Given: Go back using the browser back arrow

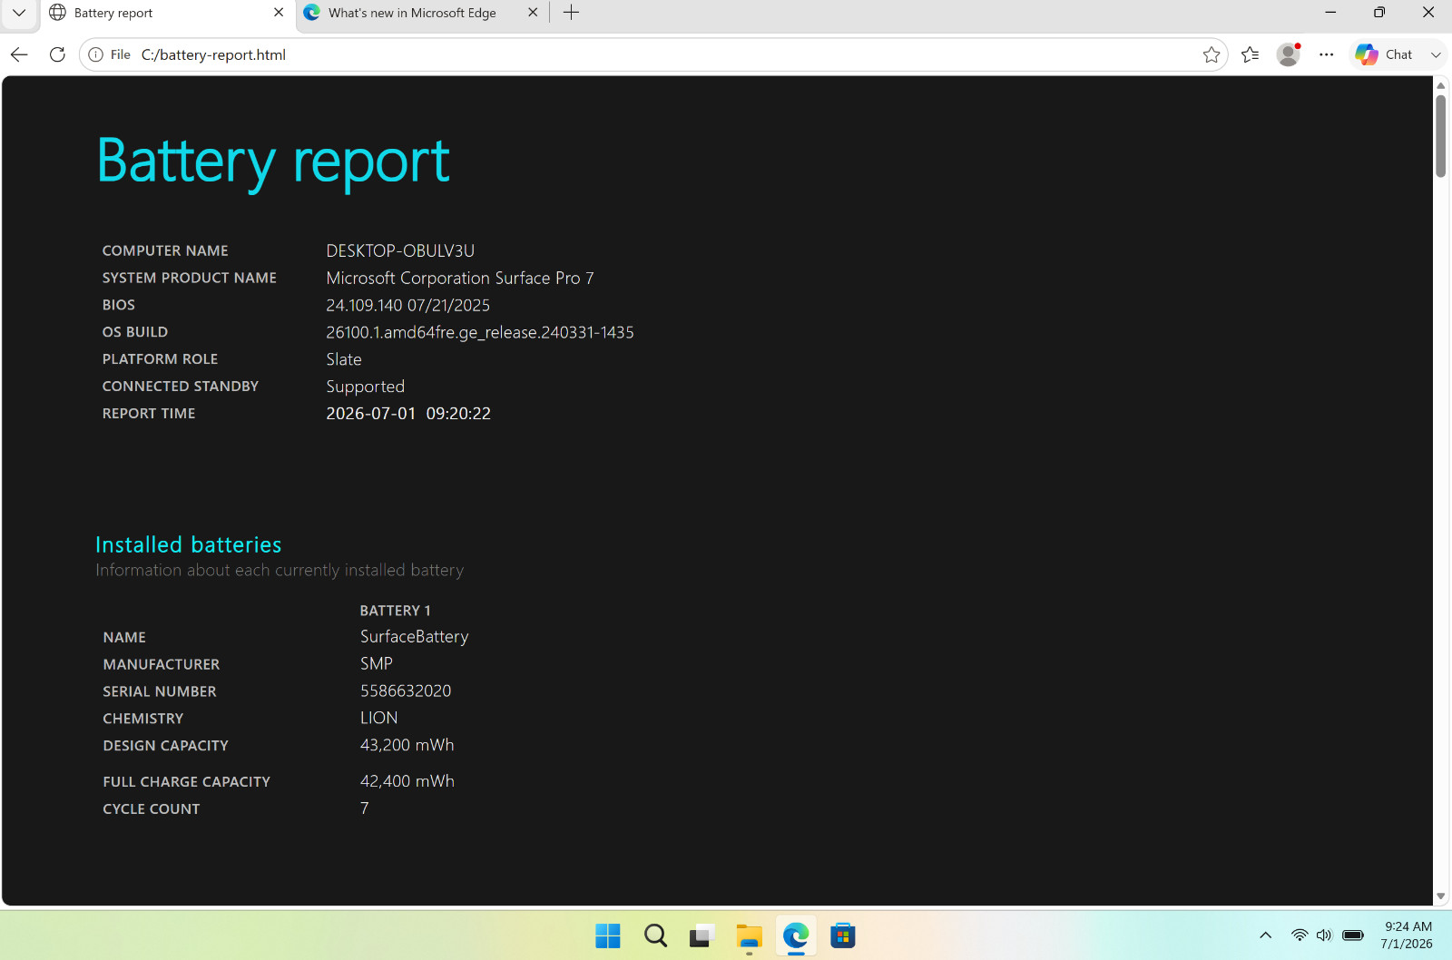Looking at the screenshot, I should [19, 54].
